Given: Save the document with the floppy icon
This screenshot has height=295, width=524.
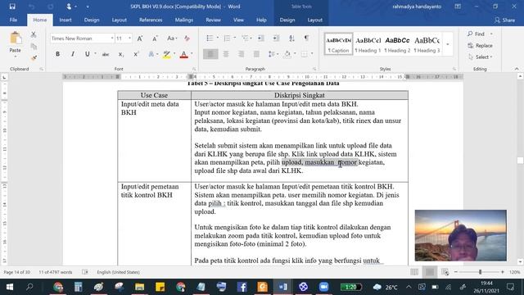Looking at the screenshot, I should 12,7.
